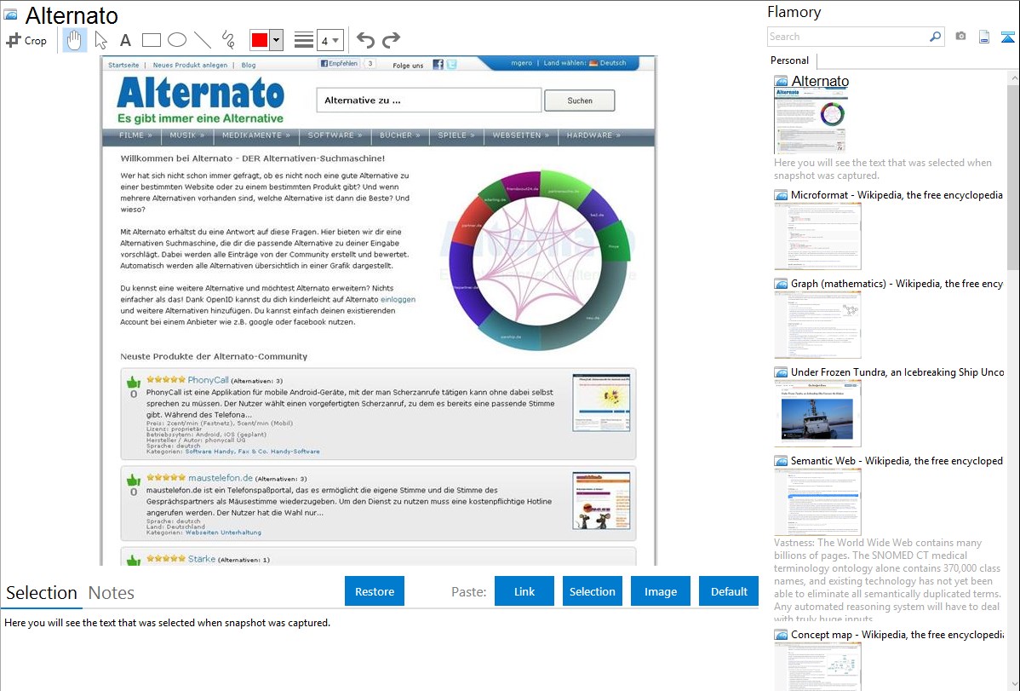The height and width of the screenshot is (691, 1020).
Task: Click SOFTWARE in the captured page menu
Action: pyautogui.click(x=335, y=135)
